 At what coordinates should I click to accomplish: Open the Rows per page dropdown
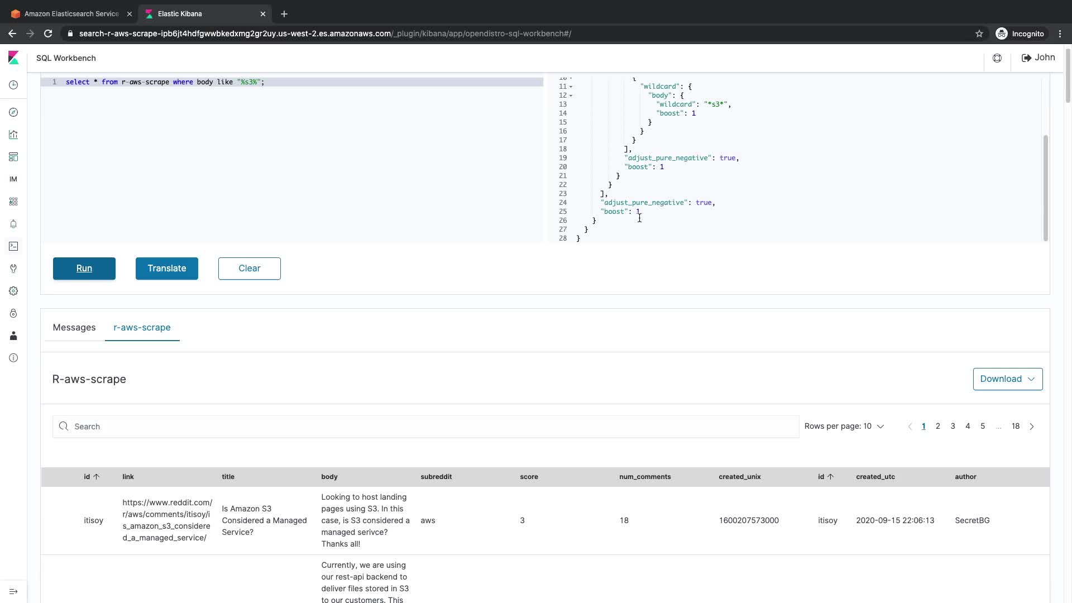pyautogui.click(x=844, y=426)
